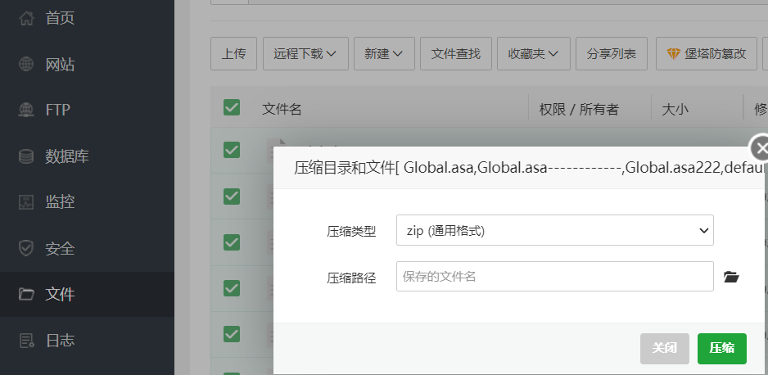
Task: Click the home icon in sidebar
Action: coord(27,17)
